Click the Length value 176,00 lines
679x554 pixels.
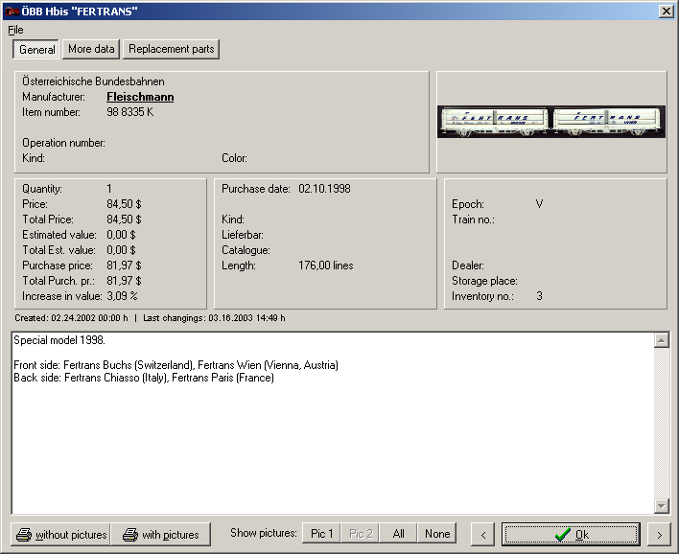[x=326, y=265]
